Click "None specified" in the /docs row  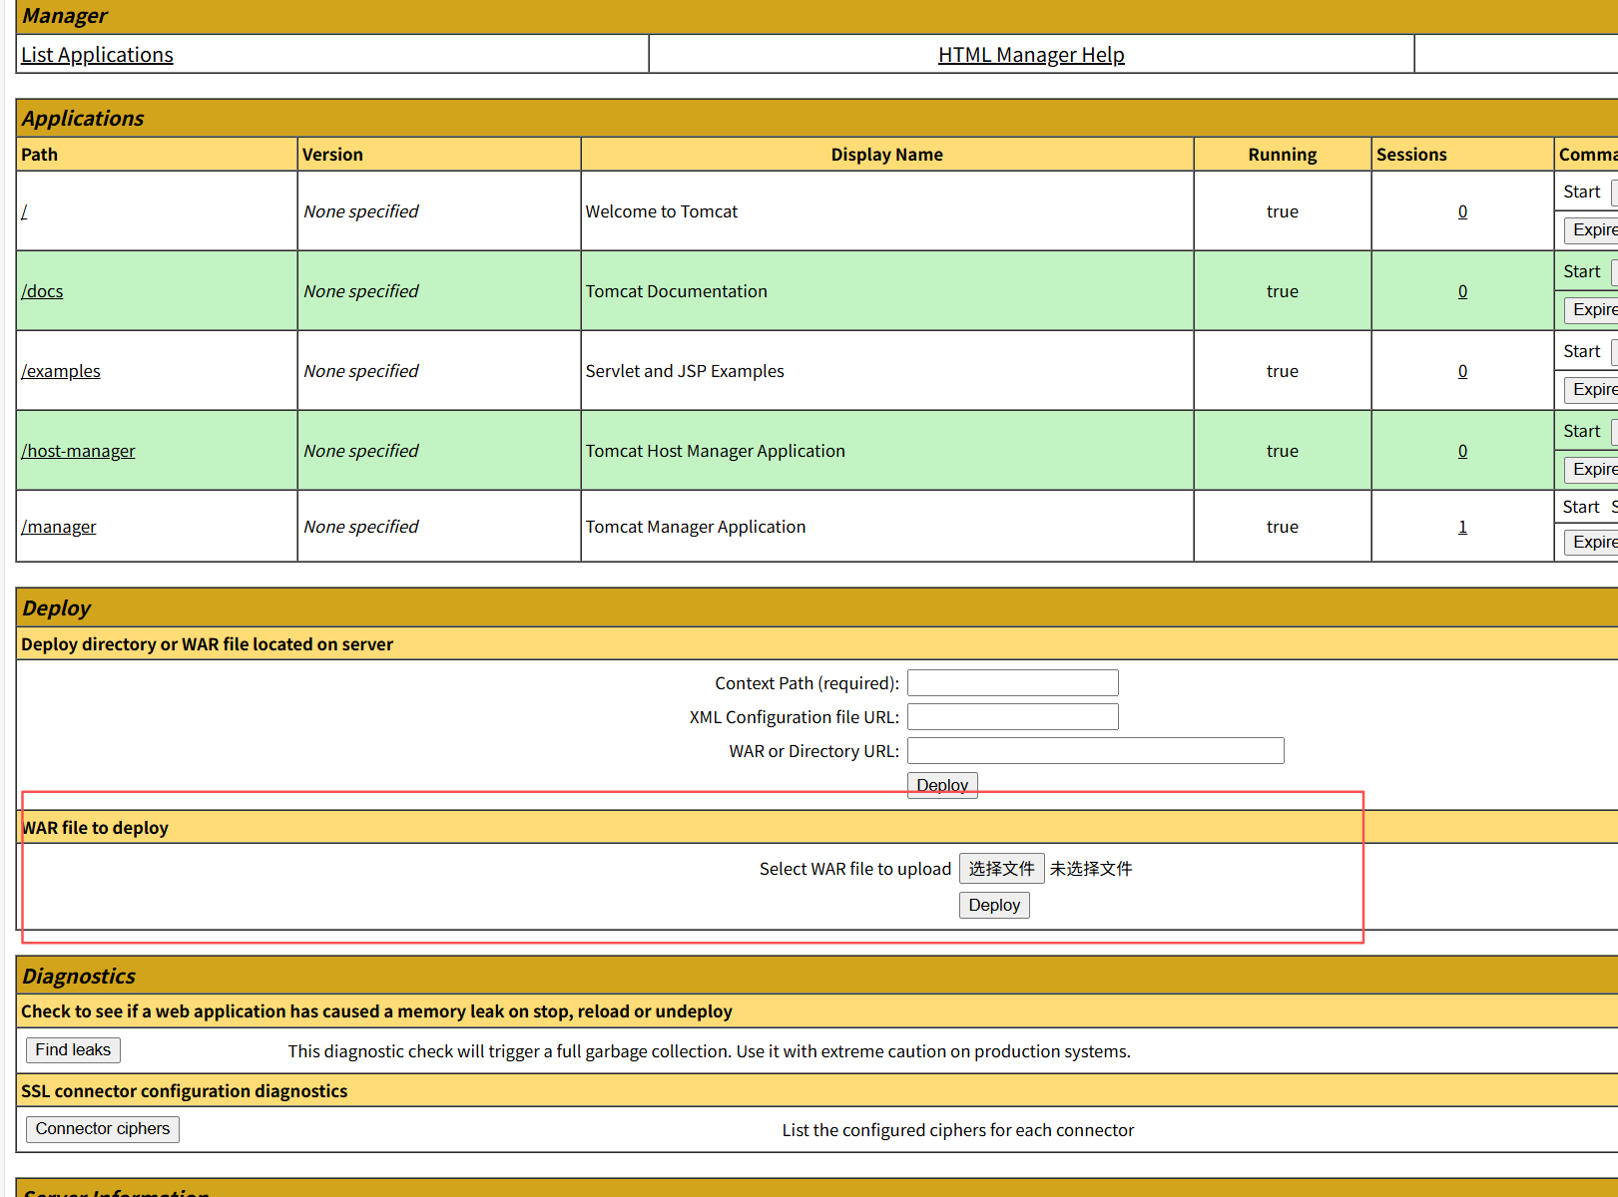(361, 291)
